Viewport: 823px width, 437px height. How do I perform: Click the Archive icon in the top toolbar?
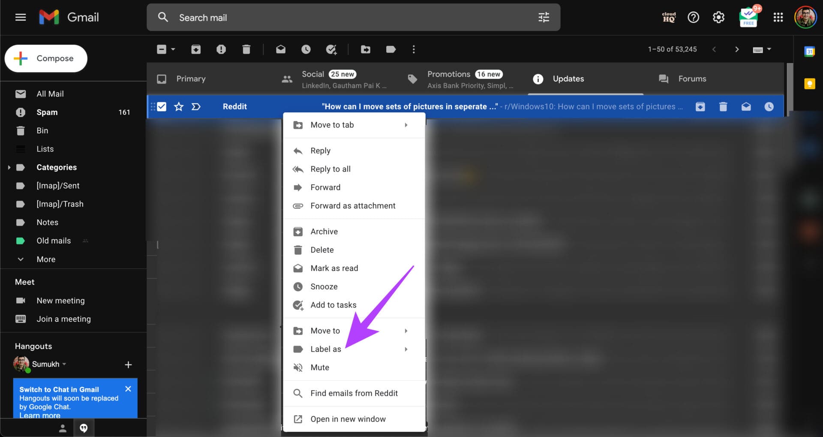tap(196, 49)
